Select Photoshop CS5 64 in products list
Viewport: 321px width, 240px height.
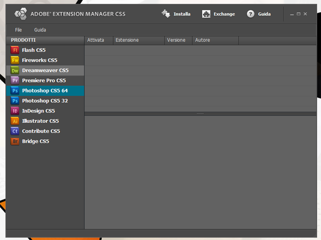[x=45, y=91]
